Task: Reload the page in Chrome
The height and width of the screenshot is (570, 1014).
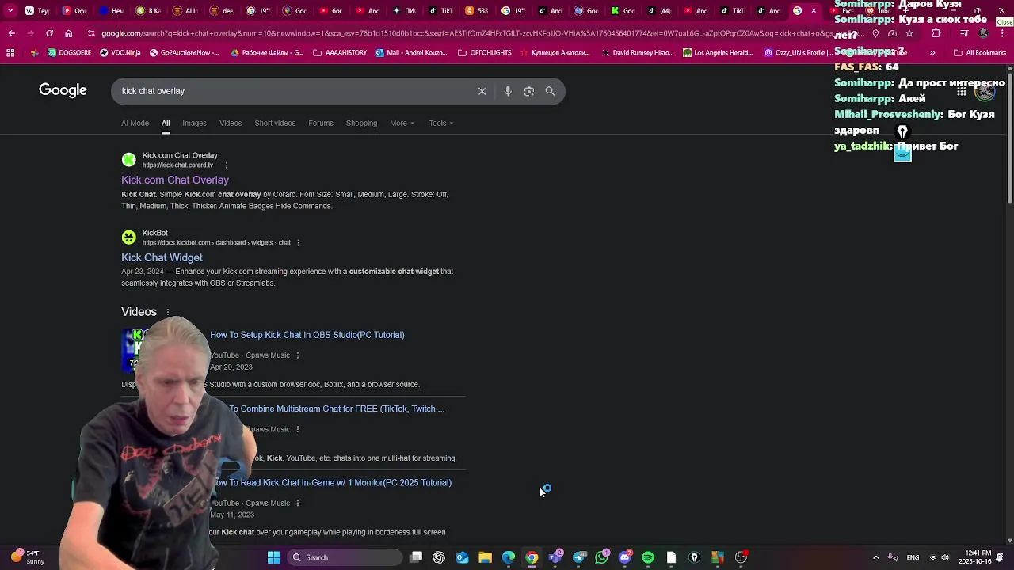Action: [49, 33]
